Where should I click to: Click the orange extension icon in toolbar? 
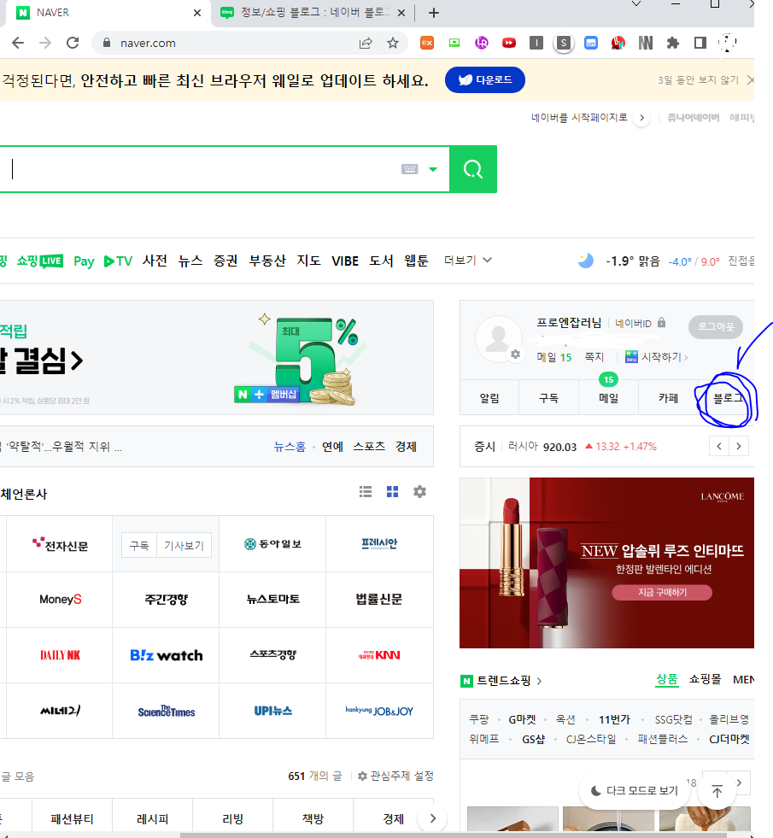click(427, 43)
